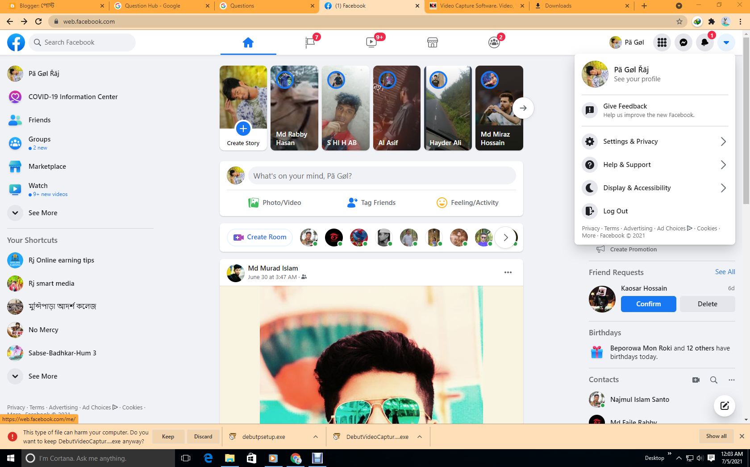Select Log Out
Image resolution: width=750 pixels, height=467 pixels.
pyautogui.click(x=655, y=211)
